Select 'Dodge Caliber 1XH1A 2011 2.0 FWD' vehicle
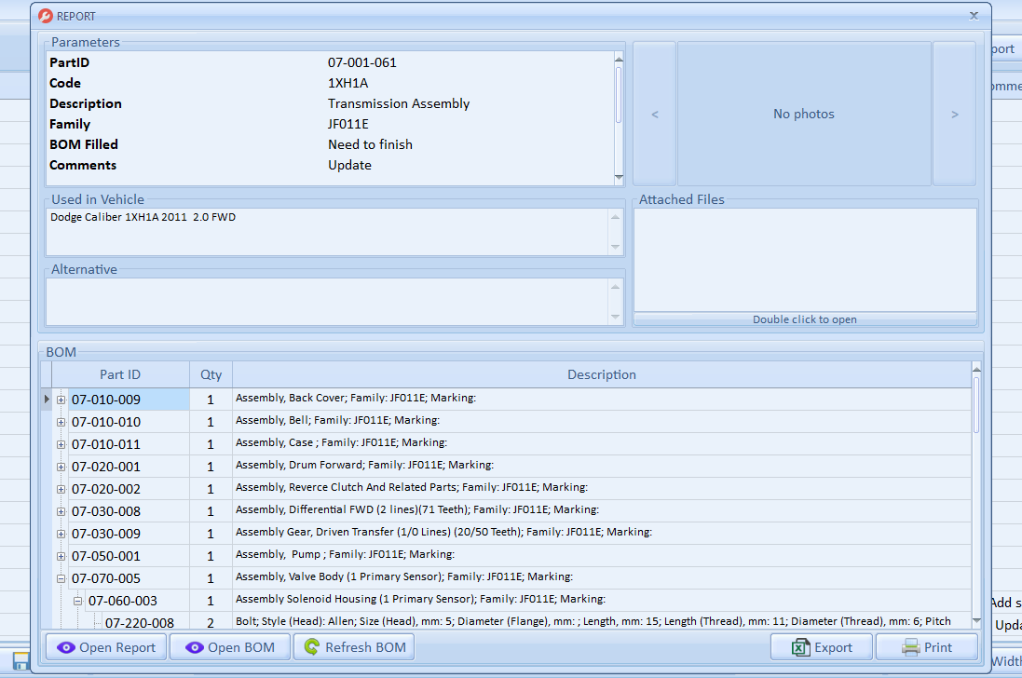Screen dimensions: 1022x678 tap(143, 217)
